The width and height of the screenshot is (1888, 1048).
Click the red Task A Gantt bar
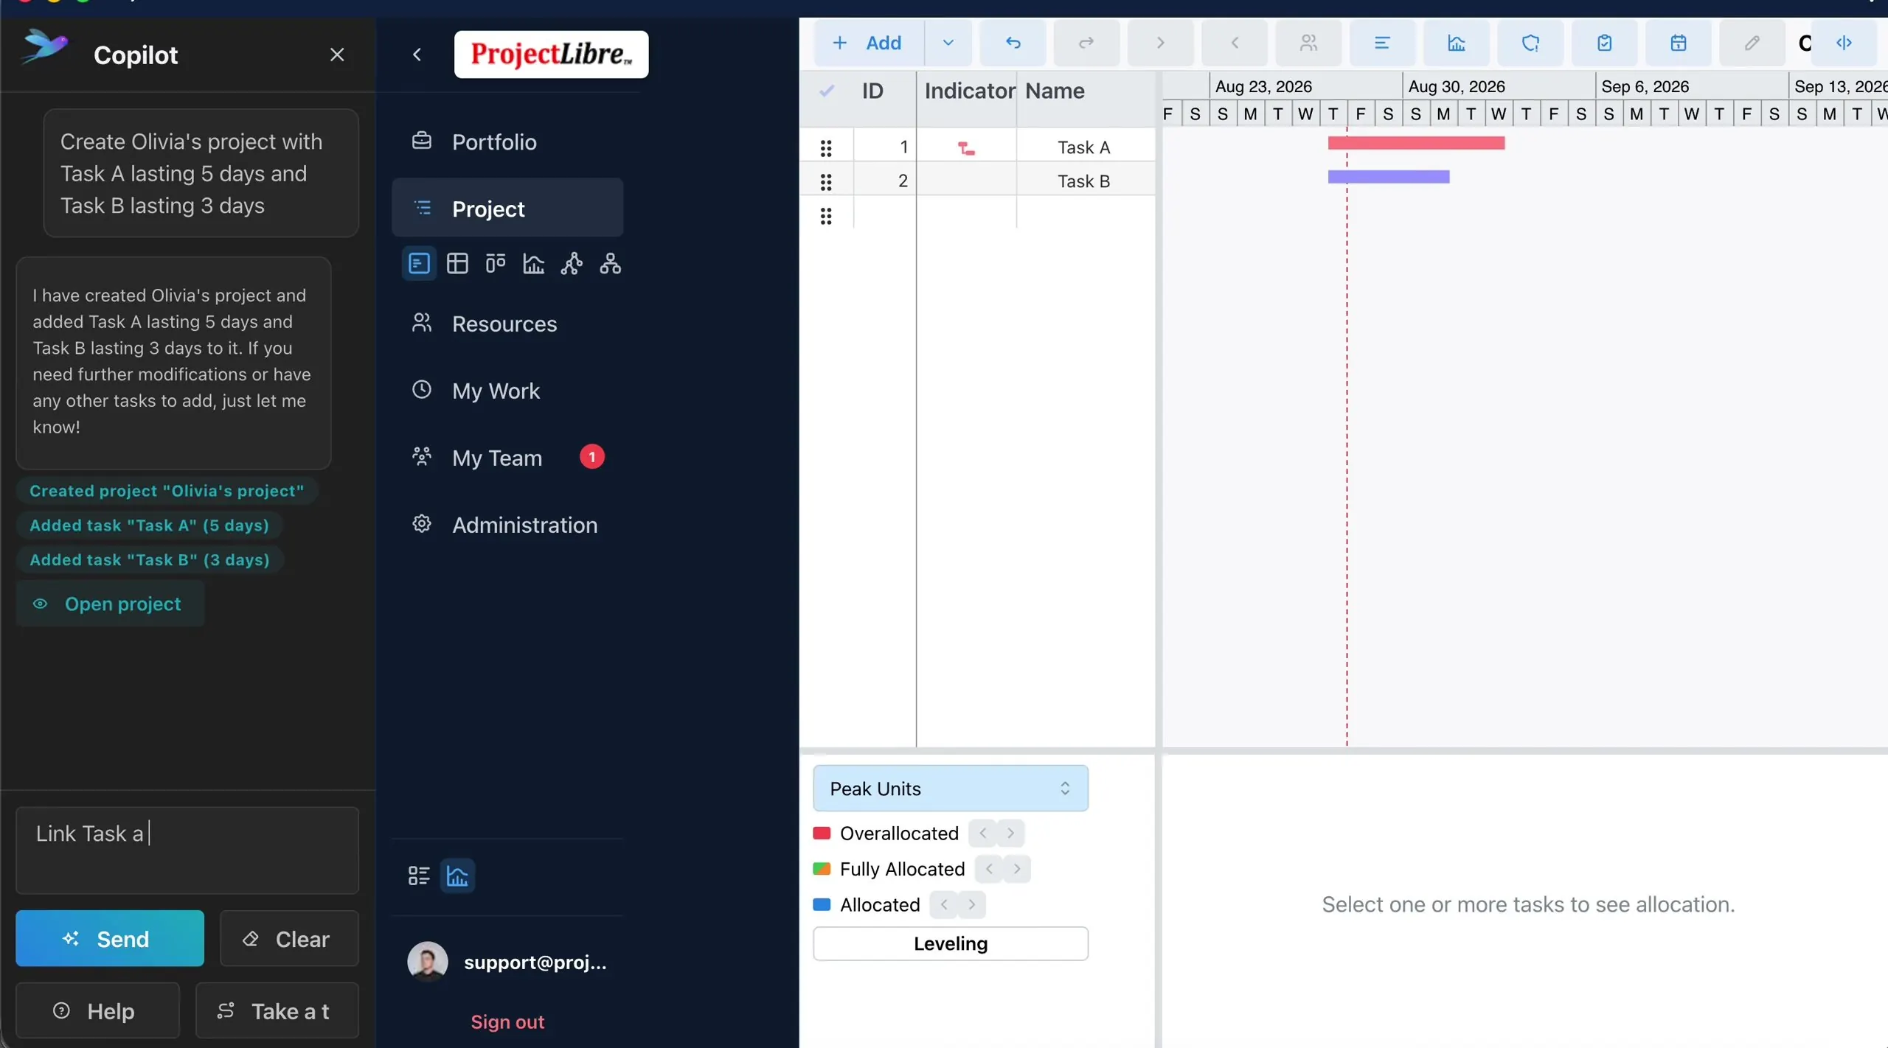[1416, 143]
